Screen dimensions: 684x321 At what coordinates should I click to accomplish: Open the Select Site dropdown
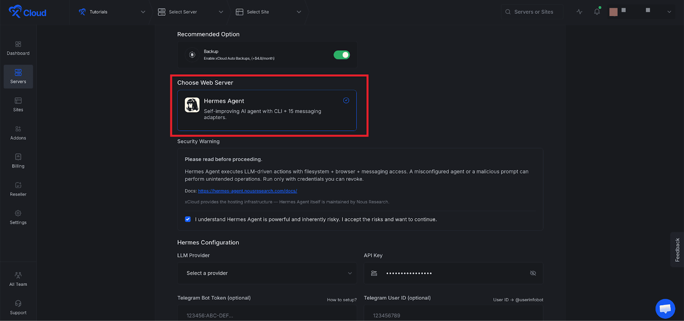[268, 12]
